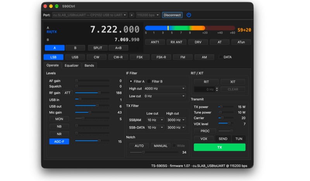Click the RF gain slider
Image resolution: width=310 pixels, height=181 pixels.
(92, 93)
